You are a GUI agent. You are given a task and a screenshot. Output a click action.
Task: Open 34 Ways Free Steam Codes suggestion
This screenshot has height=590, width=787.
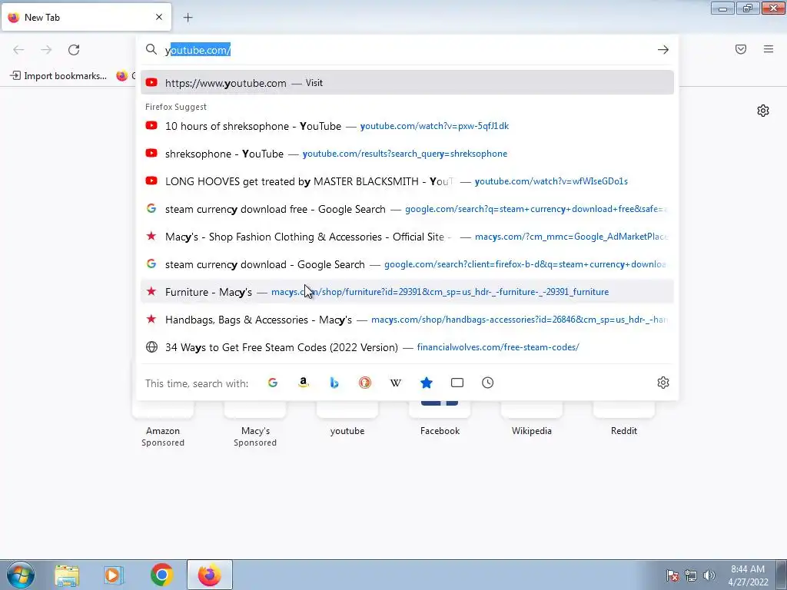[x=407, y=346]
